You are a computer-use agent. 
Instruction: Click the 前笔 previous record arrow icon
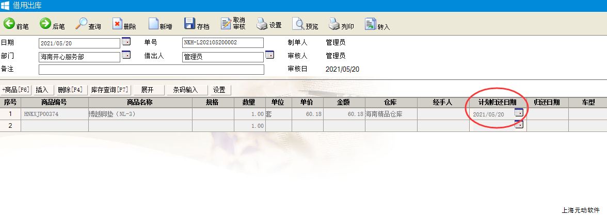coord(9,24)
